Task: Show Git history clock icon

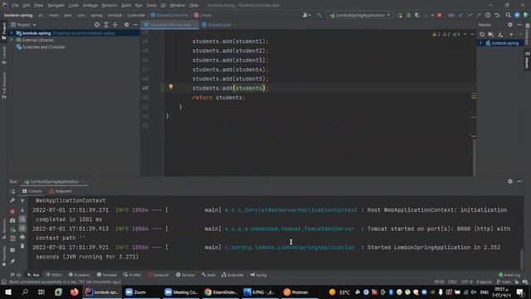Action: [488, 15]
